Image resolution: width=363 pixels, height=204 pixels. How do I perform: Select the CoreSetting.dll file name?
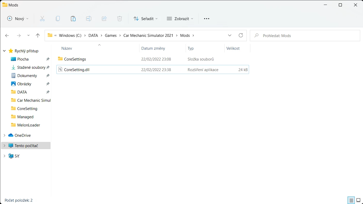(x=77, y=70)
